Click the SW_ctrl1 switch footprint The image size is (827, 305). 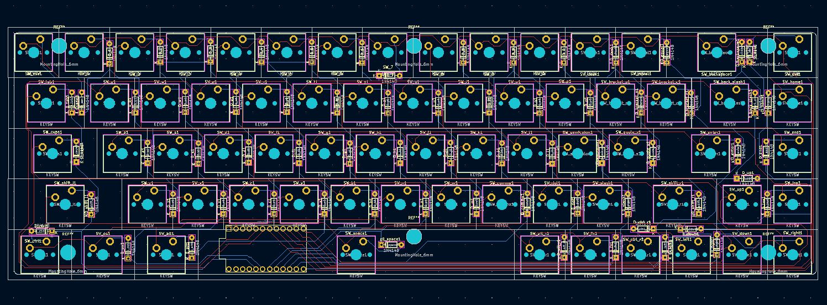coord(40,254)
